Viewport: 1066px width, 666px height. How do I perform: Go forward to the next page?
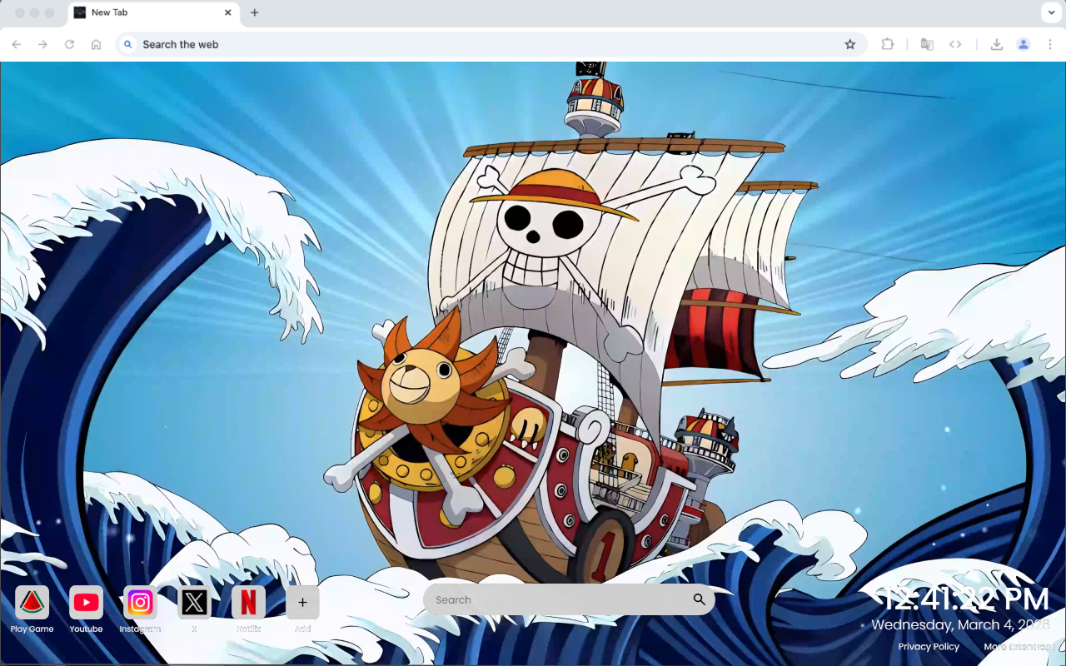tap(43, 44)
